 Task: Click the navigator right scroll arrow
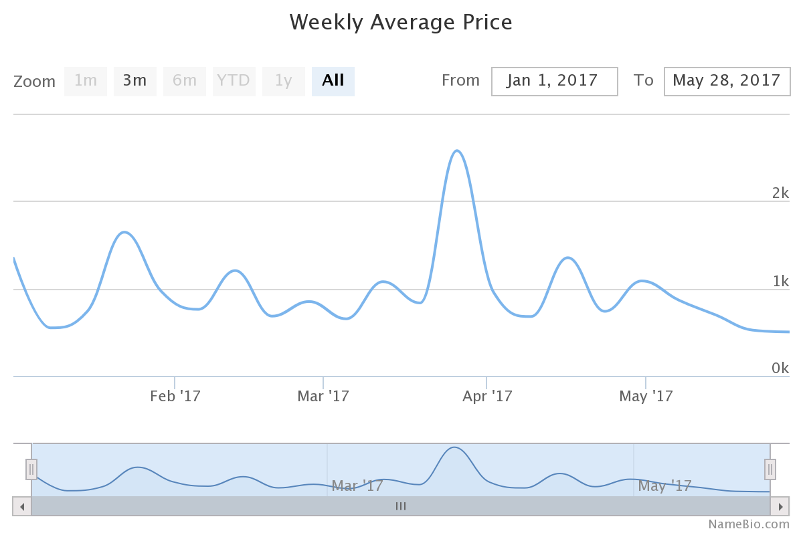780,506
